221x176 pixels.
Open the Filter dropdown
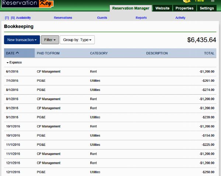coord(50,40)
